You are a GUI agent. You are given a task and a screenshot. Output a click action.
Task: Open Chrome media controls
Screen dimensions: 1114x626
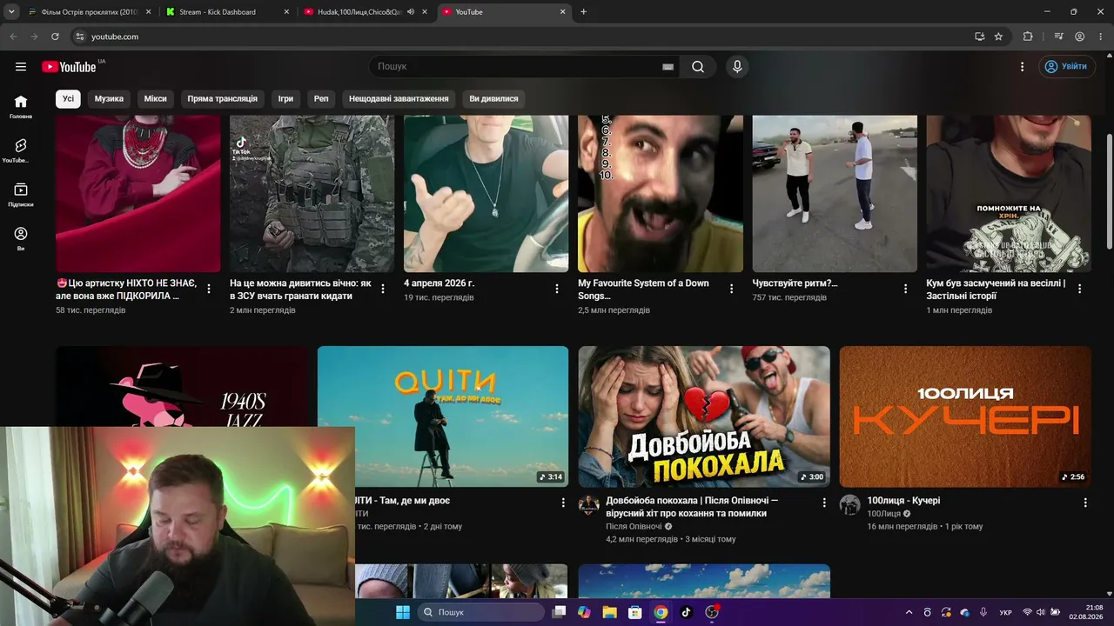pos(1058,37)
